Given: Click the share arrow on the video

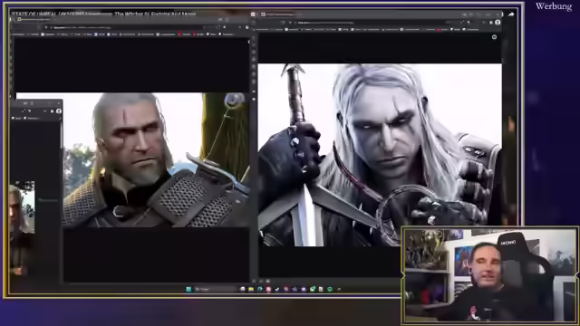Looking at the screenshot, I should (511, 14).
